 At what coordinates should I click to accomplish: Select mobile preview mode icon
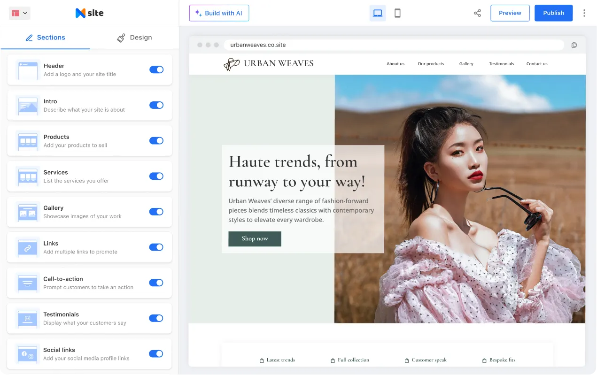(x=397, y=13)
